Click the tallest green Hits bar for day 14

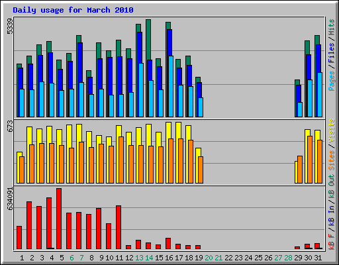(148, 40)
